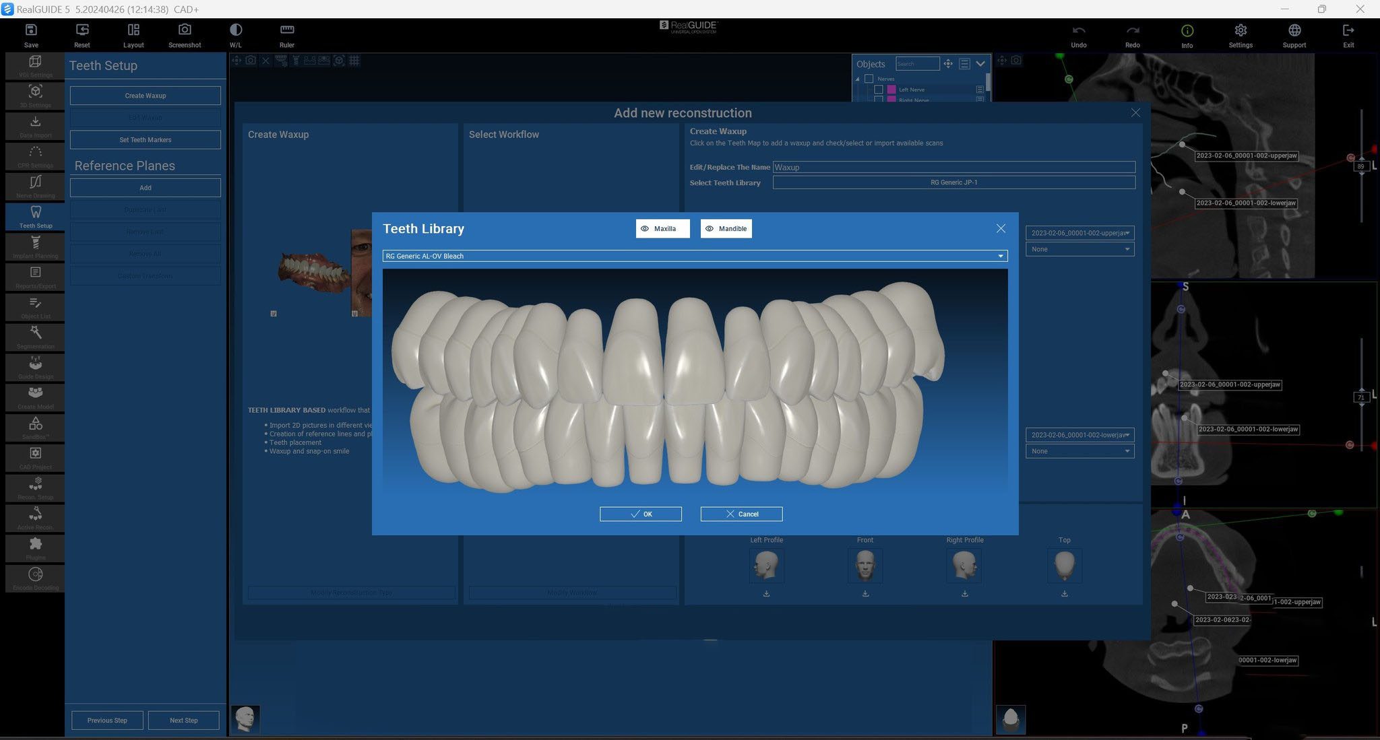This screenshot has height=740, width=1380.
Task: Expand the upperjaw scan selection dropdown
Action: click(1079, 233)
